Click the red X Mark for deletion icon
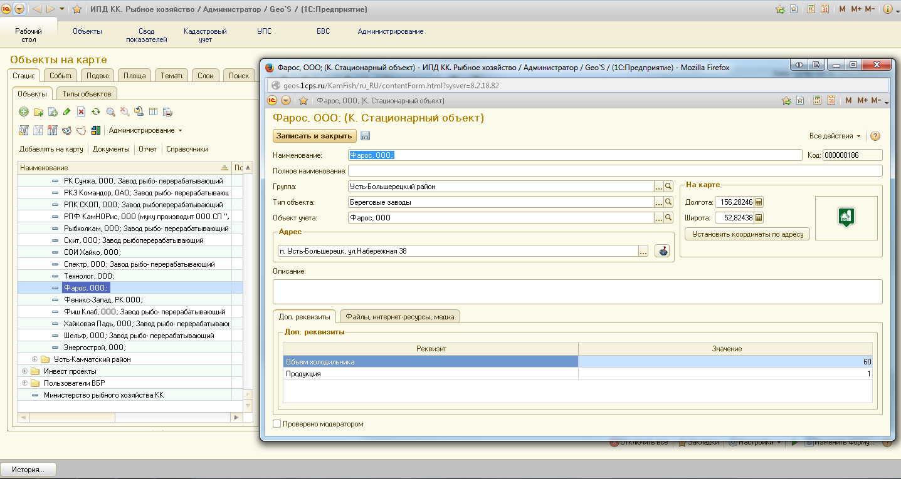This screenshot has height=479, width=901. [82, 112]
